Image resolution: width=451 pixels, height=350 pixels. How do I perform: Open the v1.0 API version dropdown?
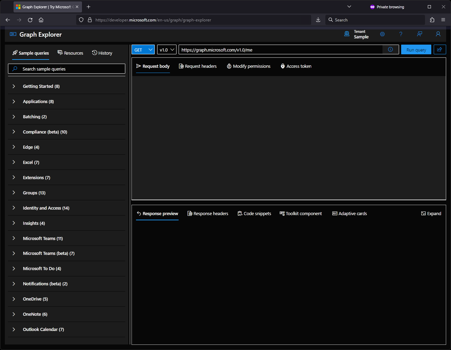tap(166, 49)
